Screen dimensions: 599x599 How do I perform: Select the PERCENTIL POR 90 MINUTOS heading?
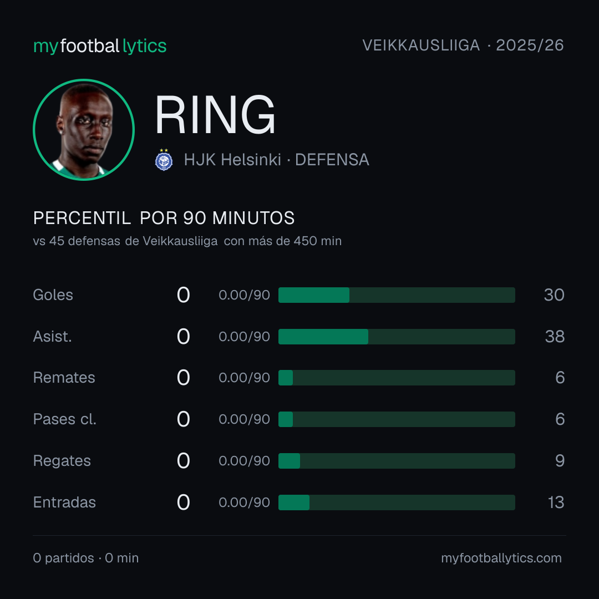coord(164,218)
